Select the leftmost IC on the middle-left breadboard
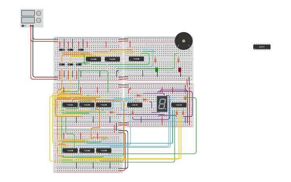Screen dimensions: 291x182 pyautogui.click(x=70, y=105)
